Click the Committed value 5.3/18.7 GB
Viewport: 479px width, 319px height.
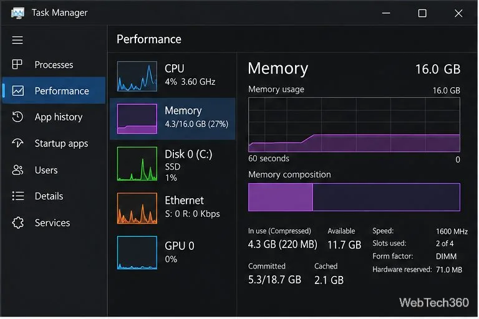(274, 280)
